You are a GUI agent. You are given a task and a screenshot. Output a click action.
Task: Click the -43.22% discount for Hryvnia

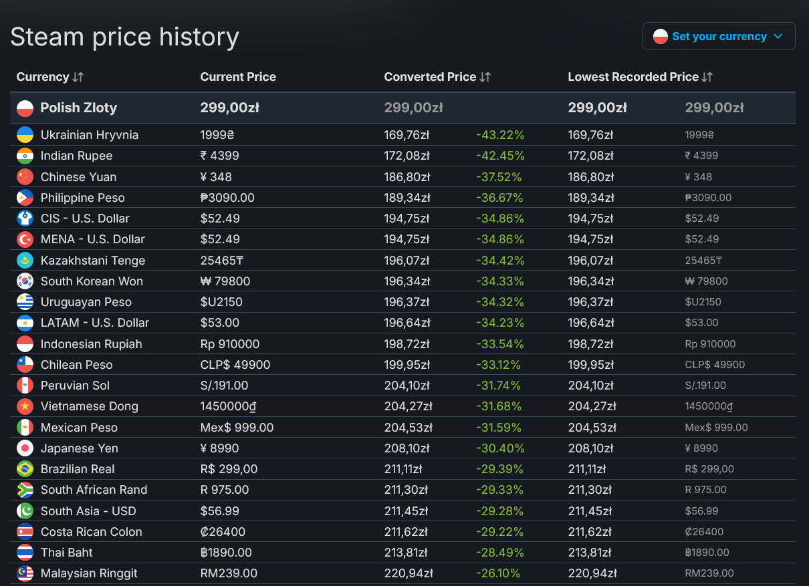point(500,135)
